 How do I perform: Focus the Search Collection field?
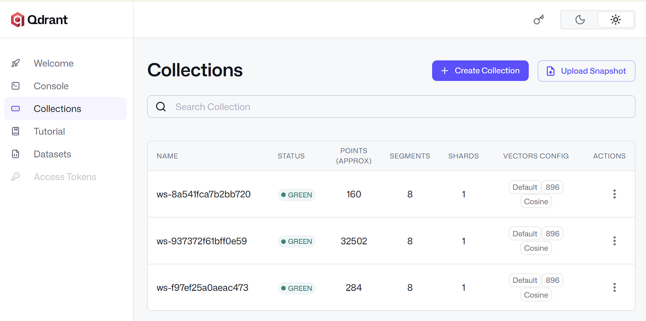click(x=391, y=107)
